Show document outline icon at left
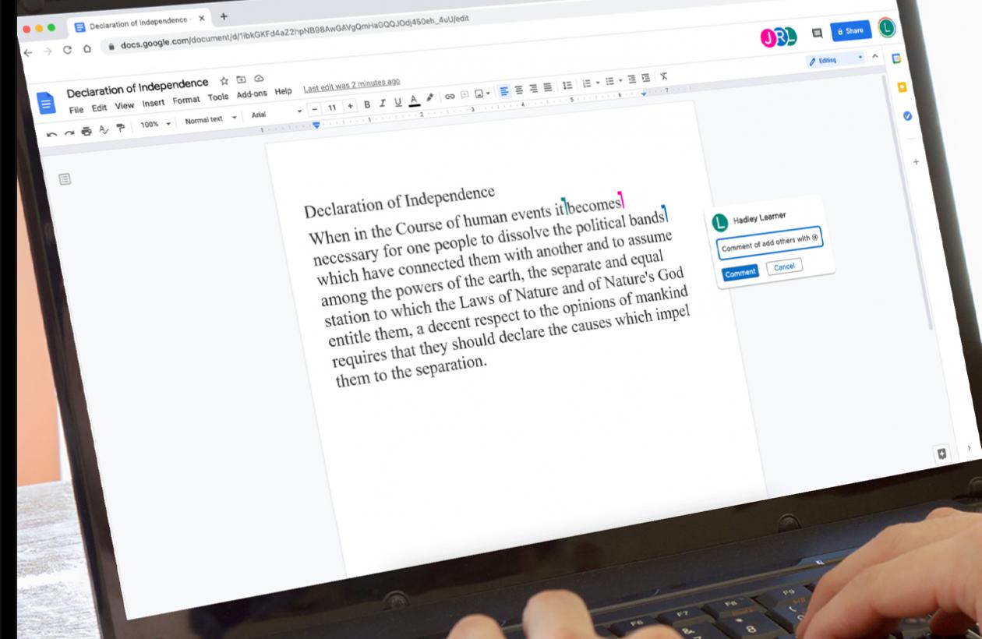 coord(65,179)
